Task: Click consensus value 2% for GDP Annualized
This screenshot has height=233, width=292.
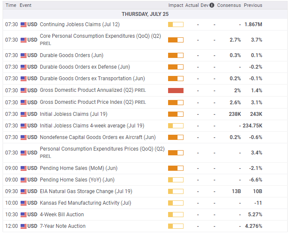Action: pos(238,91)
